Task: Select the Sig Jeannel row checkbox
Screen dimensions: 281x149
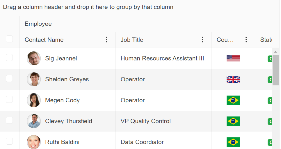Action: 9,58
